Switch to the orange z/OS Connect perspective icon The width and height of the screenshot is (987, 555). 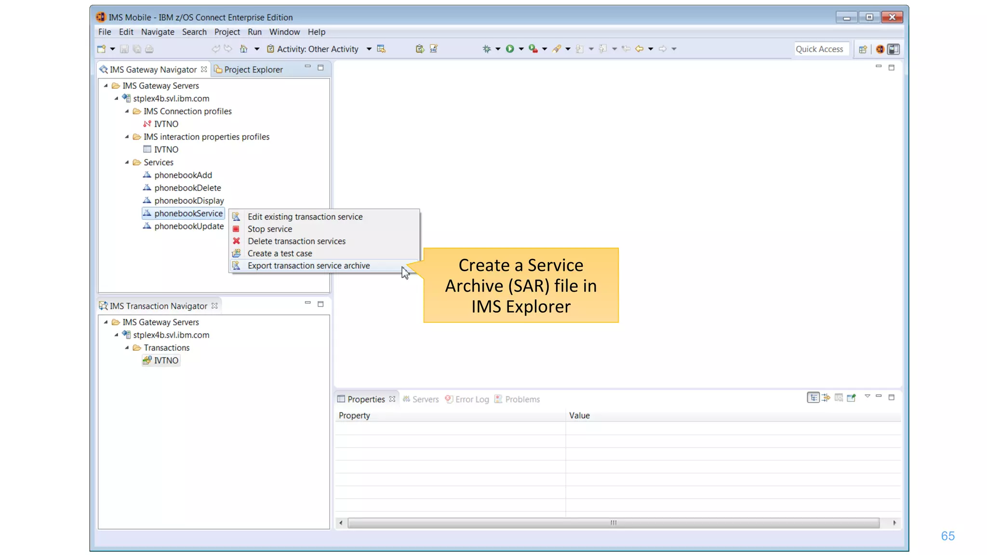point(880,49)
